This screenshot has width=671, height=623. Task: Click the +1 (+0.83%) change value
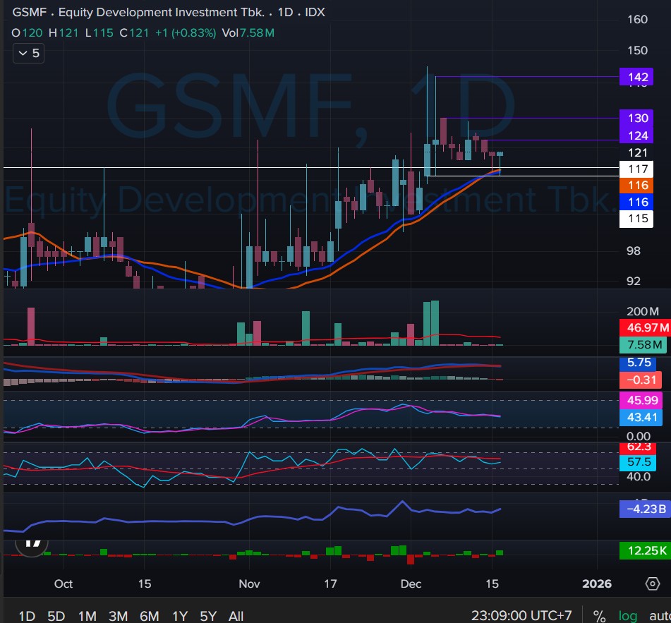tap(186, 33)
